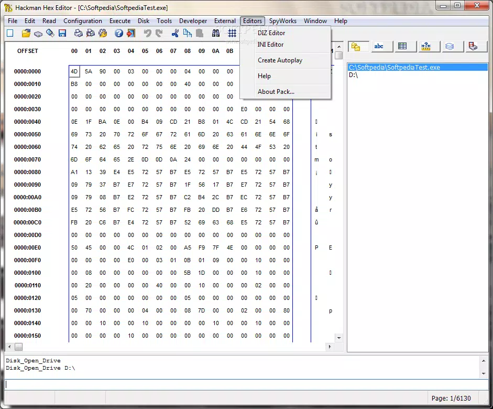Open the File menu
This screenshot has width=493, height=409.
point(13,21)
